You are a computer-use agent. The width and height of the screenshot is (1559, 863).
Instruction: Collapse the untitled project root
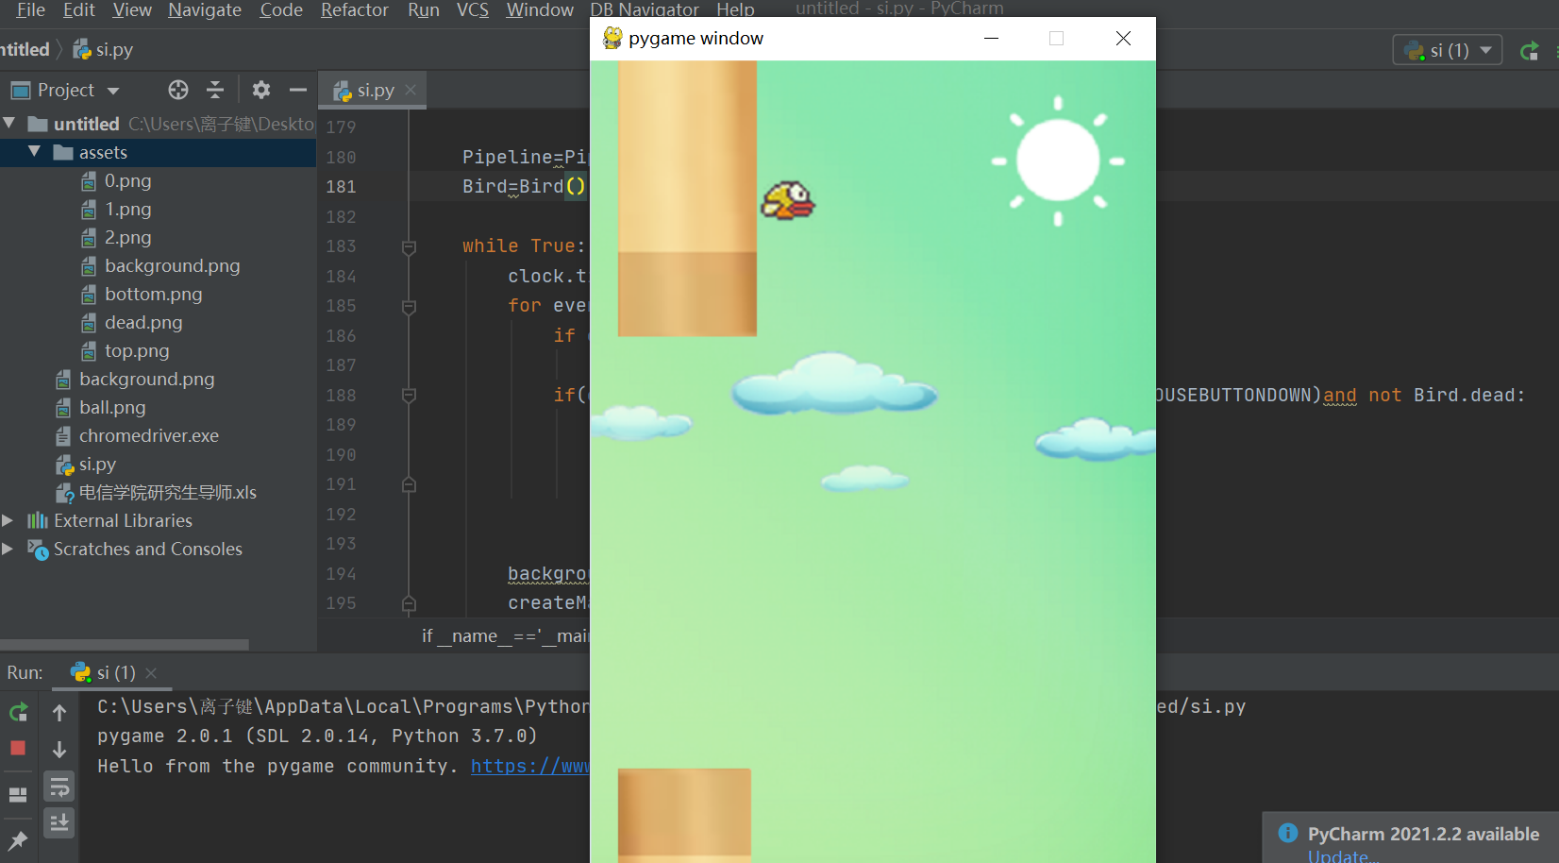[9, 124]
